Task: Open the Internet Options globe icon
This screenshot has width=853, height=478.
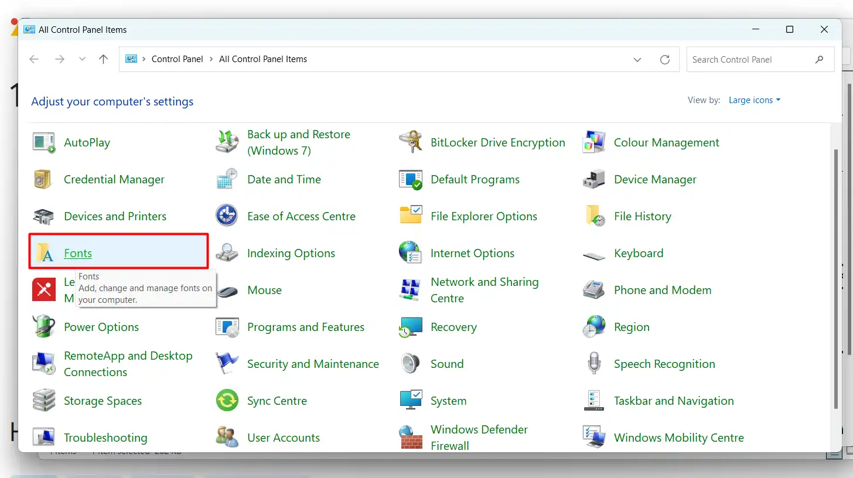Action: pos(411,253)
